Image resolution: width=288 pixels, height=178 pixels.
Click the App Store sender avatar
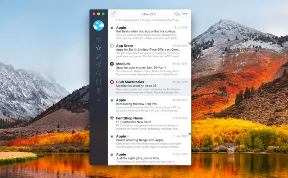pyautogui.click(x=112, y=46)
